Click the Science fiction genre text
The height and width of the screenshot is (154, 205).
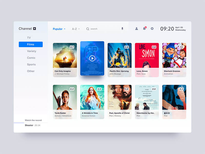click(88, 116)
